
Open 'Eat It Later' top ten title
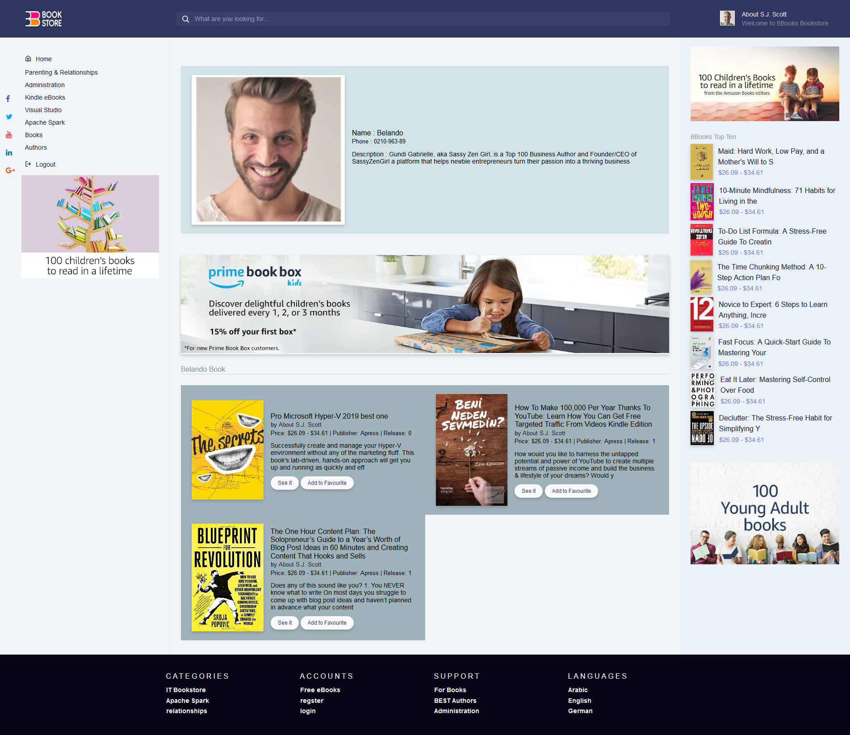[775, 385]
